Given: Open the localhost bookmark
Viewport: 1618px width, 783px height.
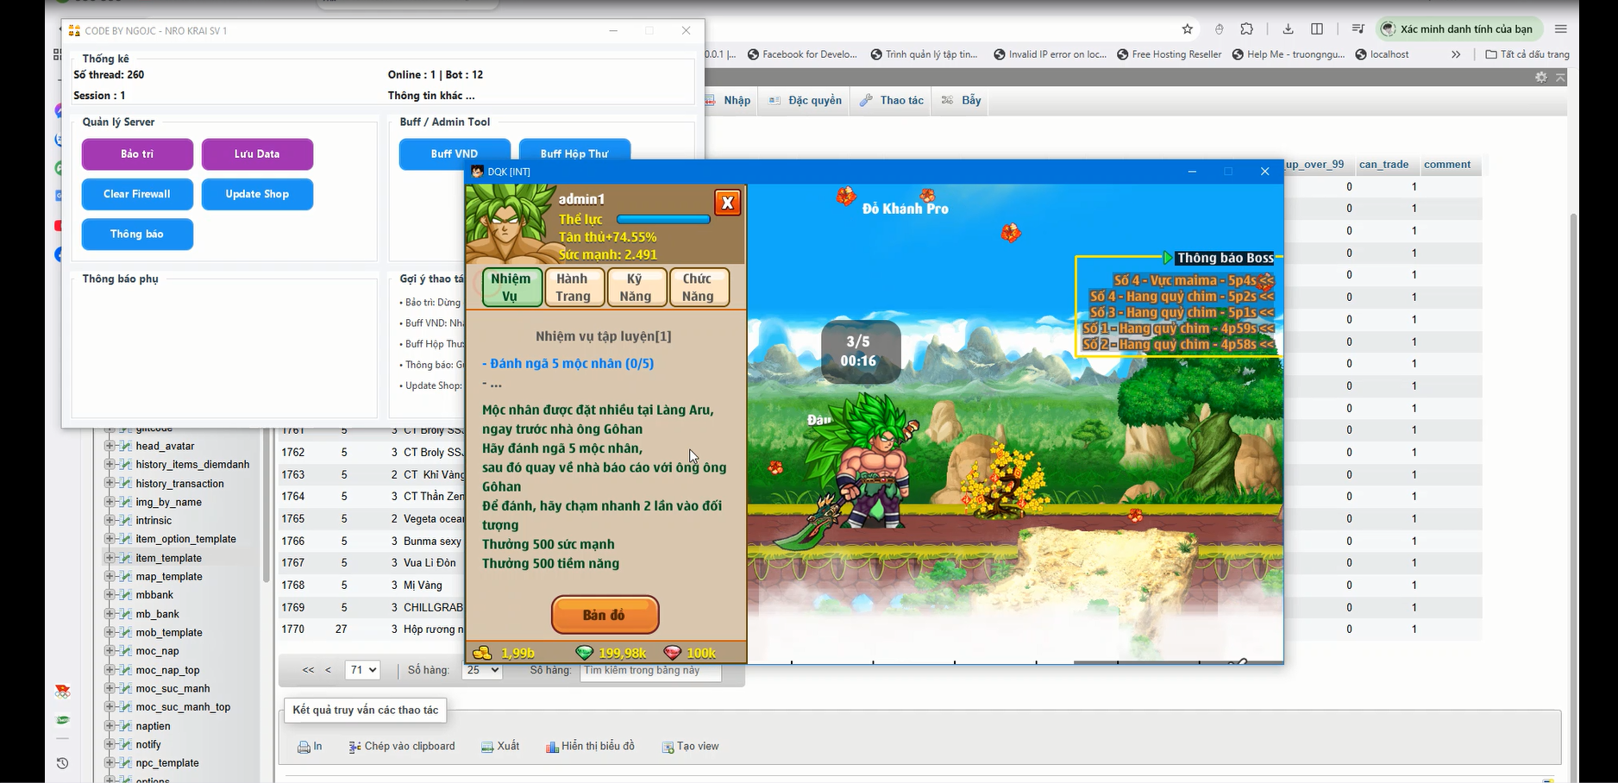Looking at the screenshot, I should coord(1383,54).
